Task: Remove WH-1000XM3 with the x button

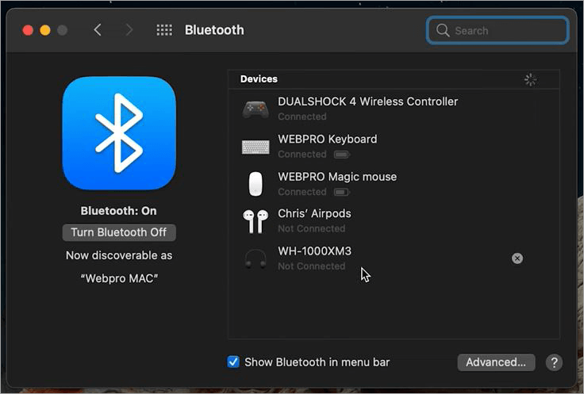Action: [x=517, y=258]
